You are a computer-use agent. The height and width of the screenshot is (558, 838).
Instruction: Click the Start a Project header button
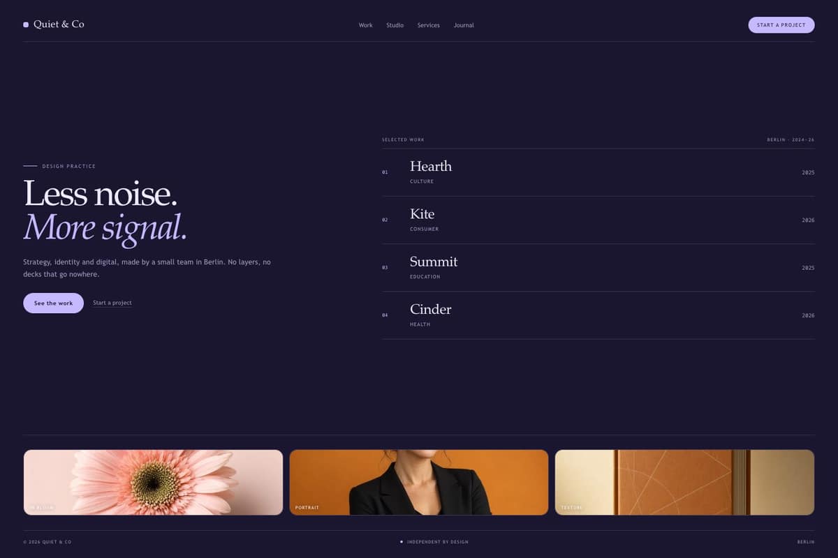coord(781,25)
